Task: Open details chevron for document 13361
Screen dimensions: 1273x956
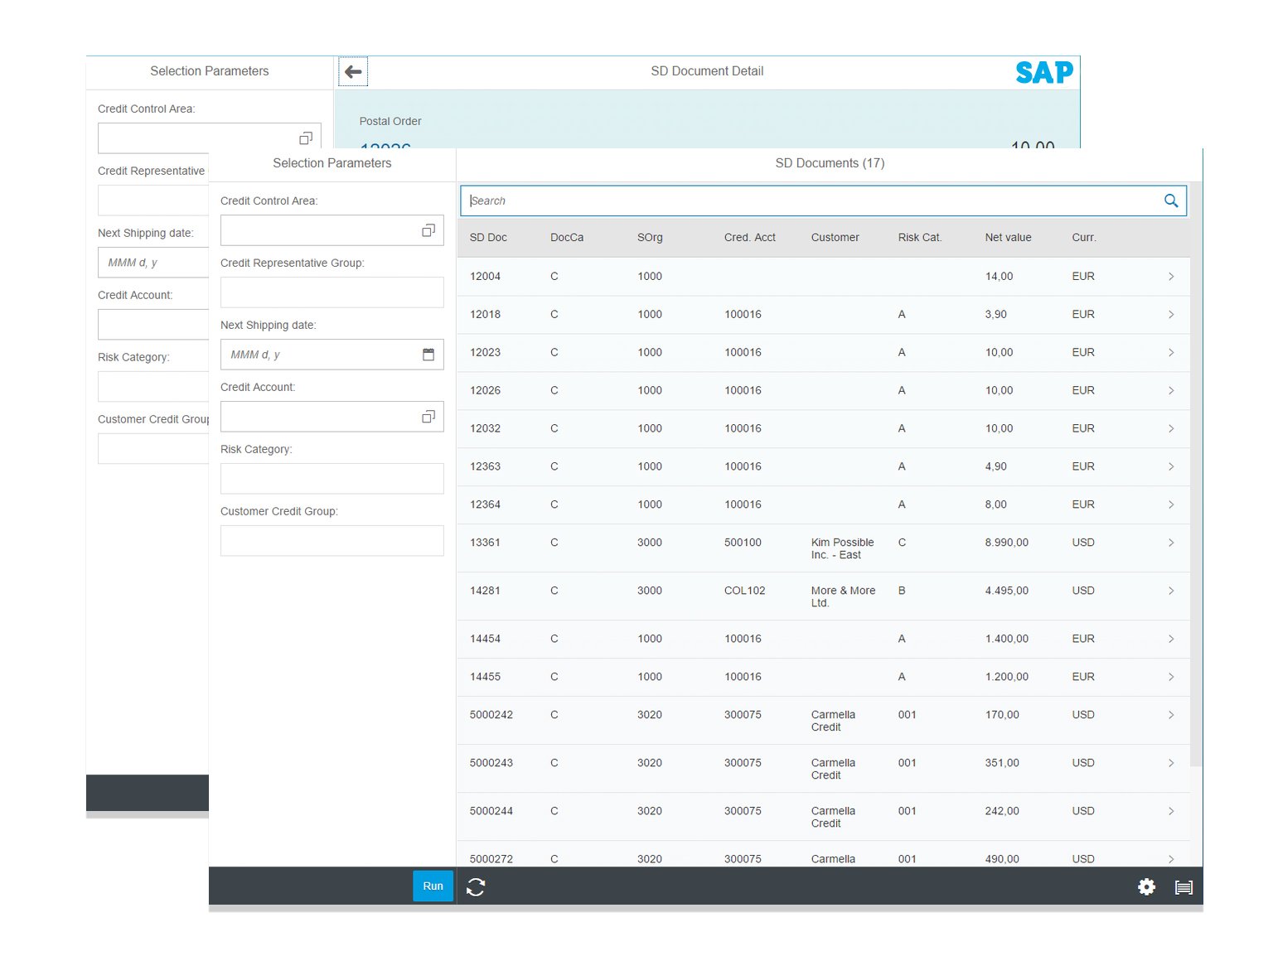Action: click(1171, 543)
